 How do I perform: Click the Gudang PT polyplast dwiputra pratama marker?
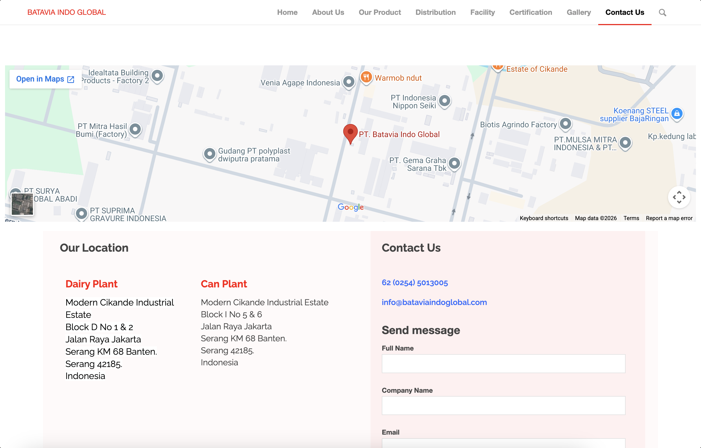coord(209,154)
